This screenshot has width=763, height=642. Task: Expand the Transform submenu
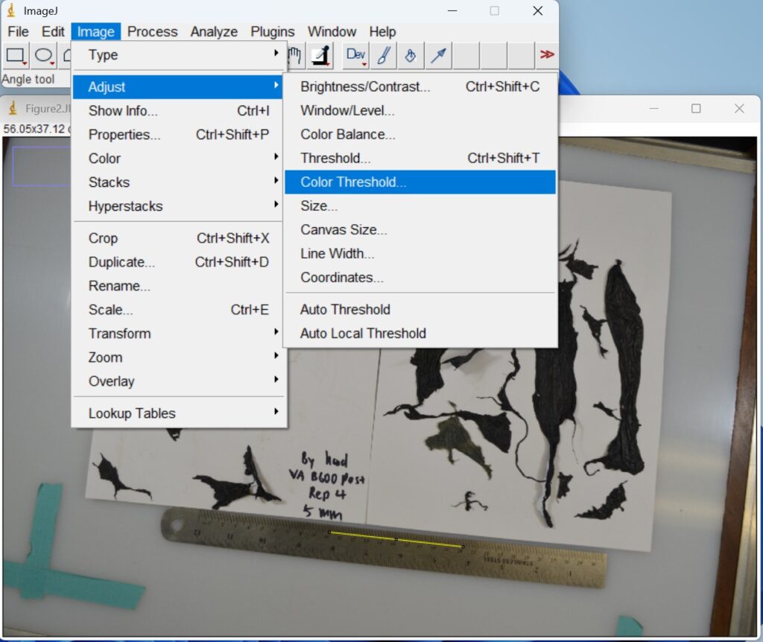(x=119, y=333)
